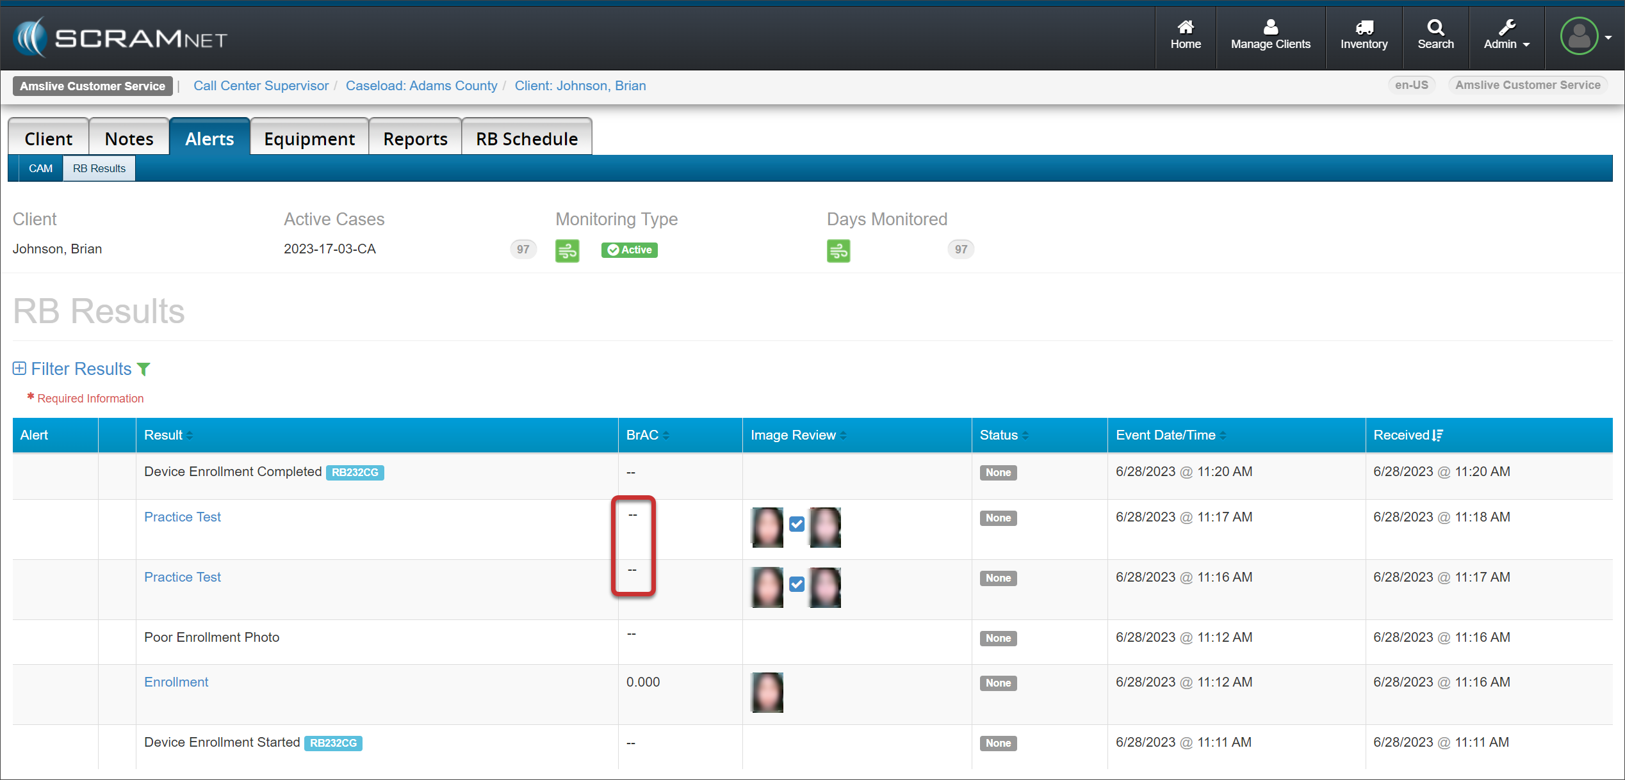Screen dimensions: 1625x780
Task: Open Manage Clients from navbar
Action: click(1270, 35)
